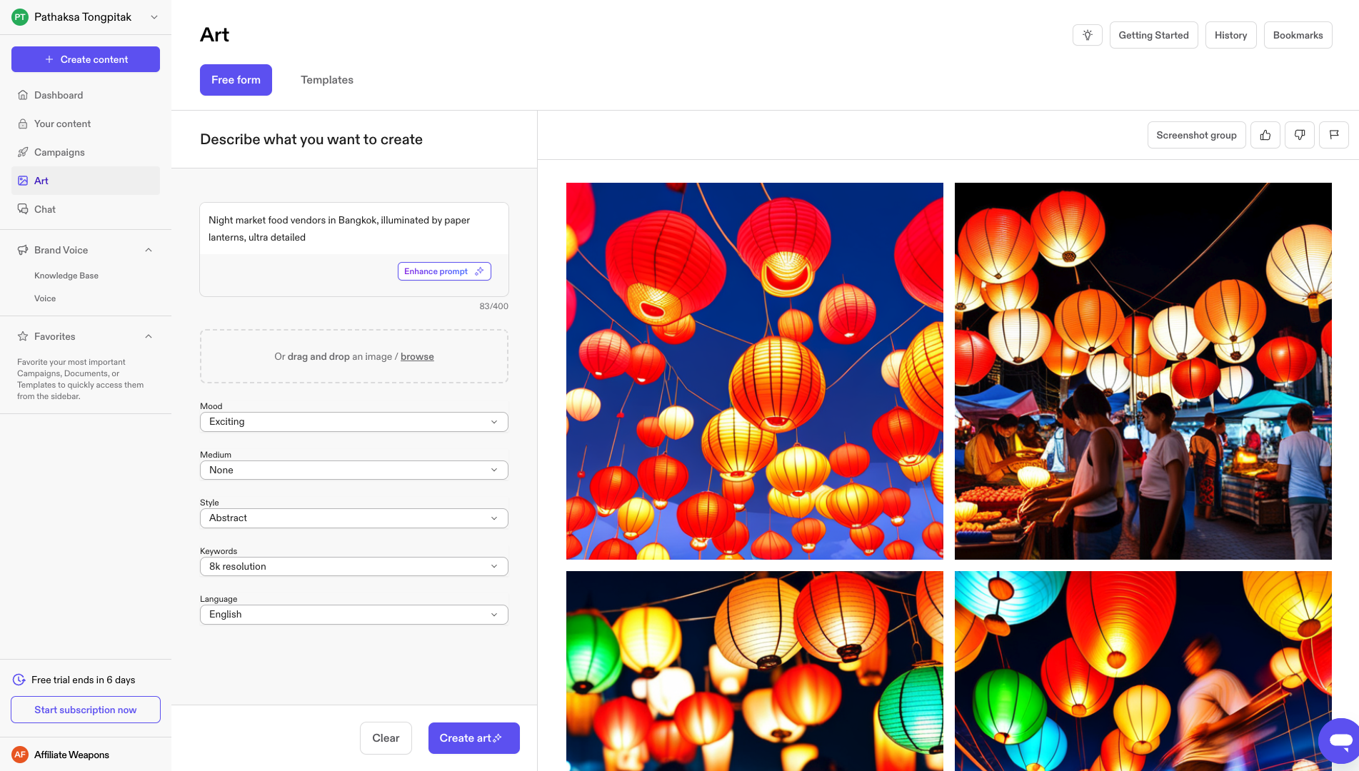Image resolution: width=1359 pixels, height=771 pixels.
Task: Open Chat in the sidebar
Action: tap(45, 209)
